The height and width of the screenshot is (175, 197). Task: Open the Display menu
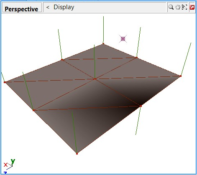point(64,7)
